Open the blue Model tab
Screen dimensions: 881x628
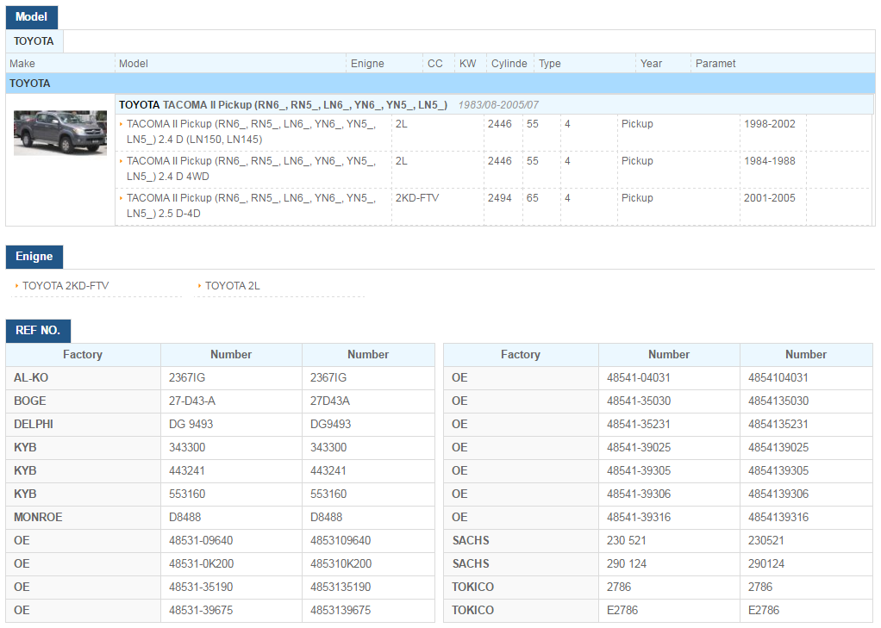[x=31, y=17]
